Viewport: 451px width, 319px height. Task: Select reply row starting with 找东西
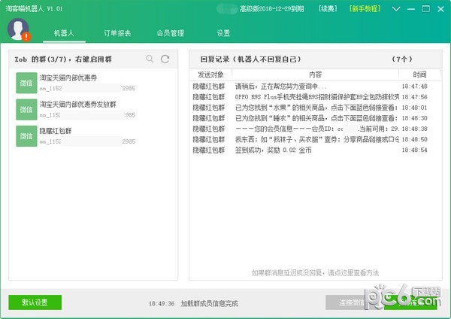point(315,139)
